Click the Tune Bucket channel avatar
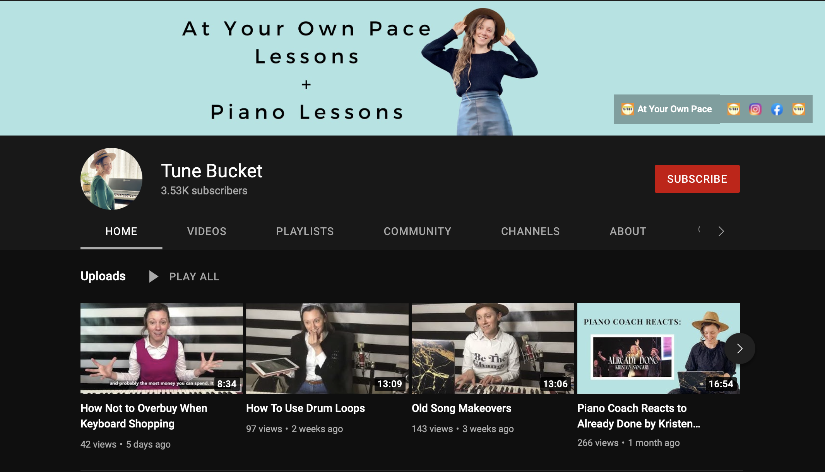Viewport: 825px width, 472px height. [111, 179]
